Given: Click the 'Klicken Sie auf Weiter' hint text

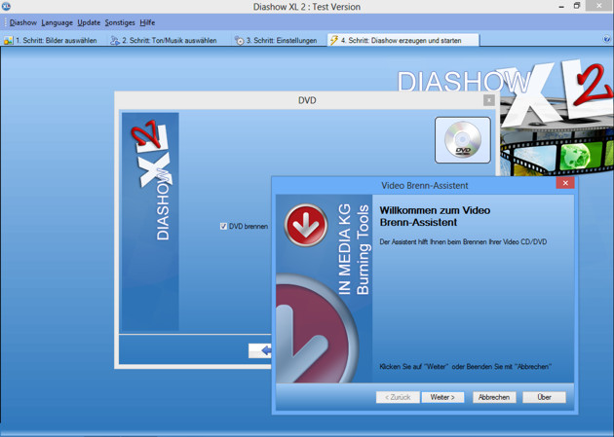Looking at the screenshot, I should click(465, 367).
